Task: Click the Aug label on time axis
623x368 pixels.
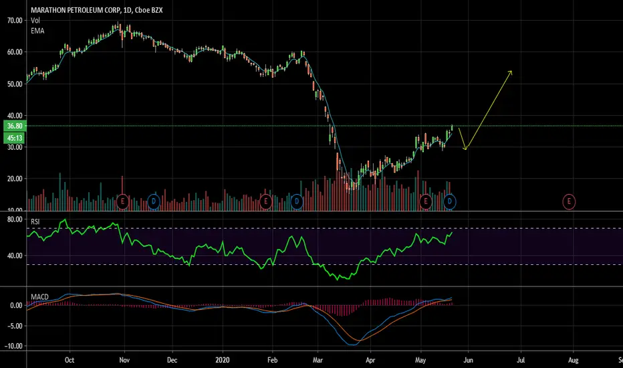Action: 574,360
